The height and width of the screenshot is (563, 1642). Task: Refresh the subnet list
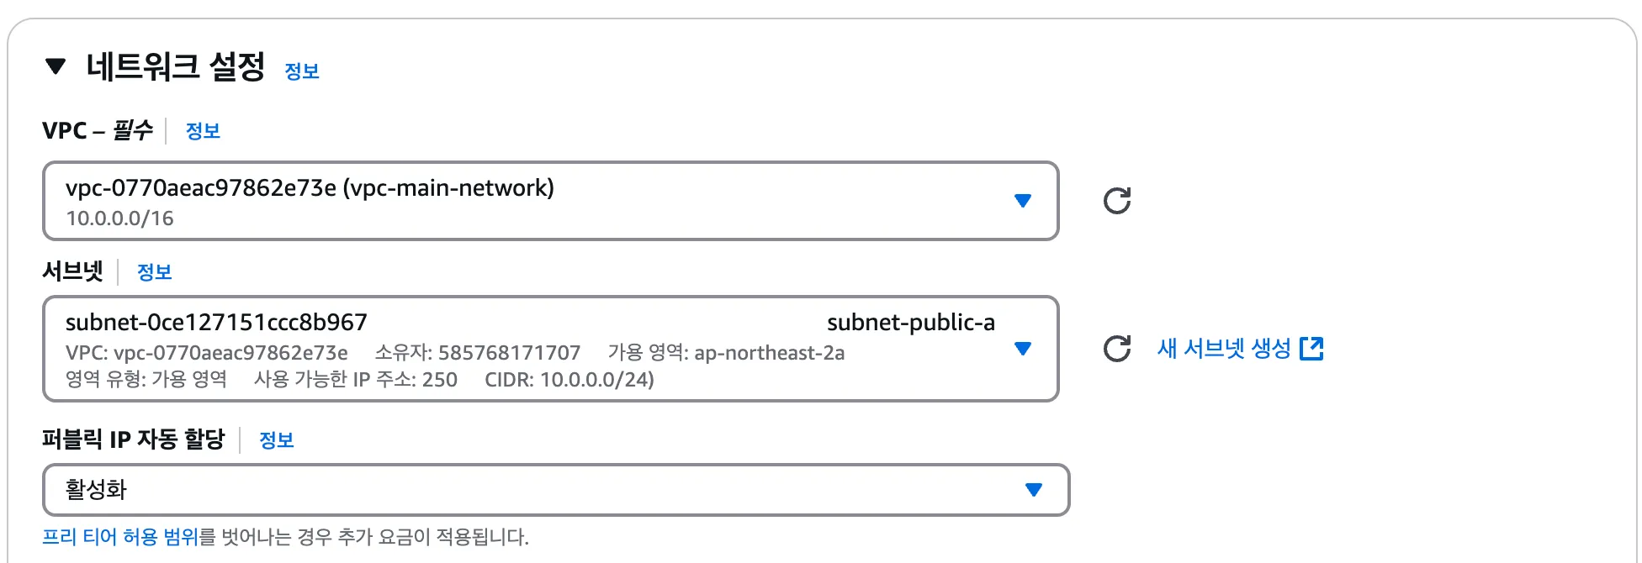click(x=1116, y=349)
